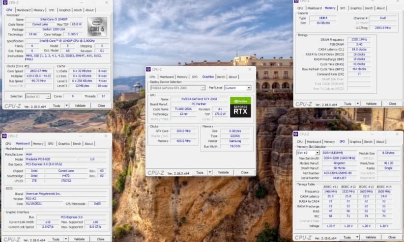
Task: Click the GDDR6 memory type value
Action: click(x=235, y=136)
